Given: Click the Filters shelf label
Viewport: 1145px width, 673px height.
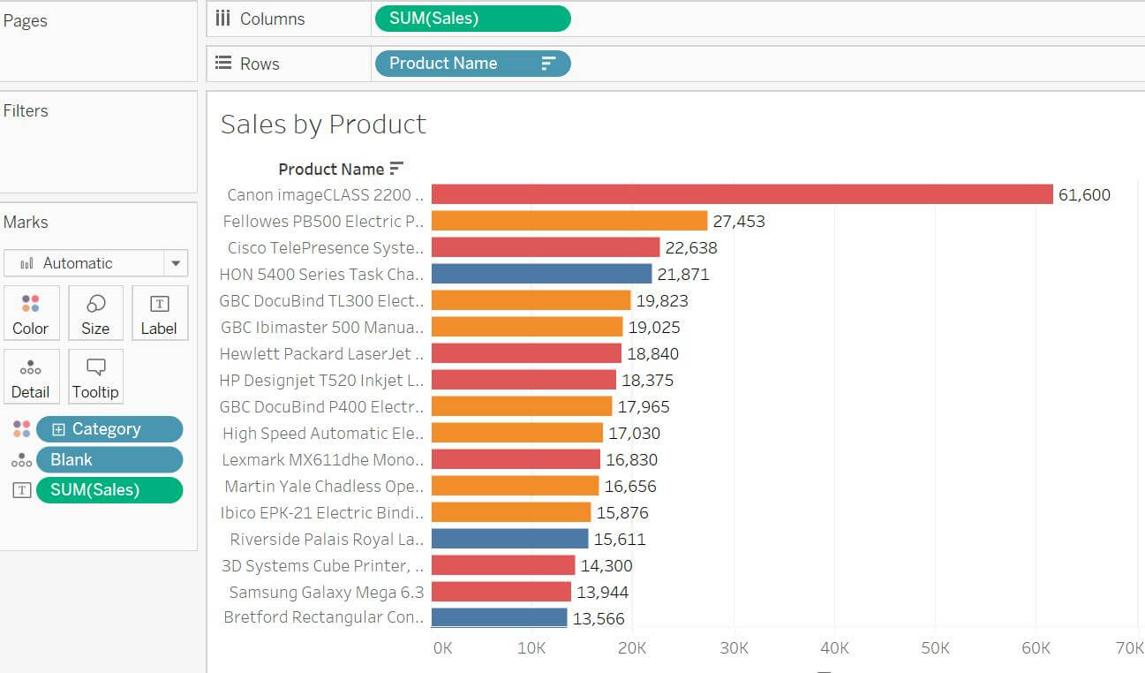Looking at the screenshot, I should coord(26,111).
